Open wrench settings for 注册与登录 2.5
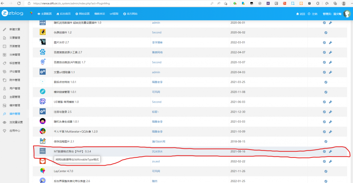The height and width of the screenshot is (183, 353). pyautogui.click(x=330, y=112)
